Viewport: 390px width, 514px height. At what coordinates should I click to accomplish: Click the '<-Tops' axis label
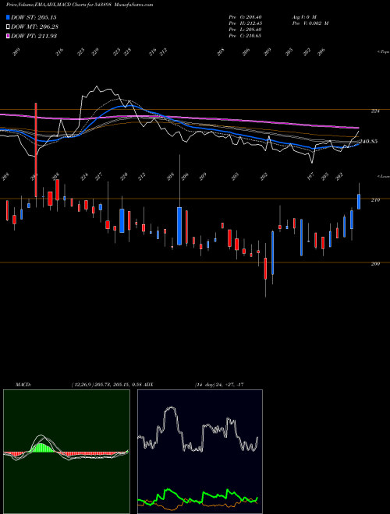tap(383, 52)
